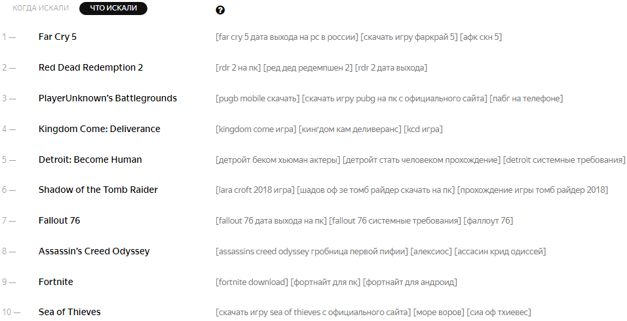The height and width of the screenshot is (321, 627).
Task: Switch to the КОГДА ИСКАЛИ tab
Action: point(41,8)
